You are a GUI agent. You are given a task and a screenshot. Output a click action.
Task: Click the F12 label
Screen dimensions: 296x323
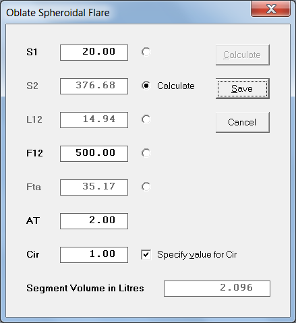click(34, 153)
